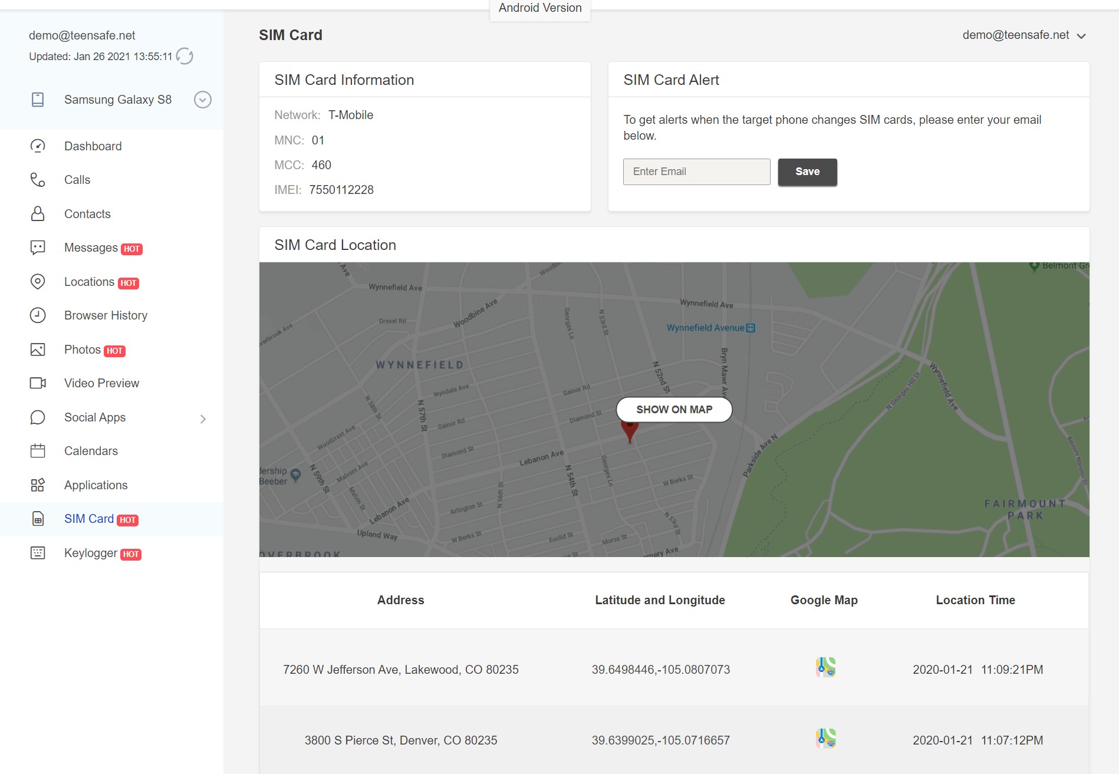Click the SIM Card icon in sidebar

click(x=38, y=519)
